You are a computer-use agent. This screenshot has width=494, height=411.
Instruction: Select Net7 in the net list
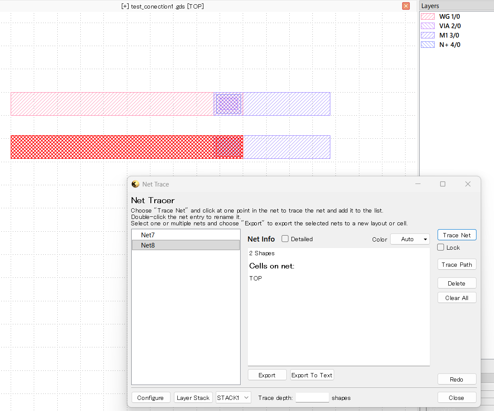click(185, 235)
